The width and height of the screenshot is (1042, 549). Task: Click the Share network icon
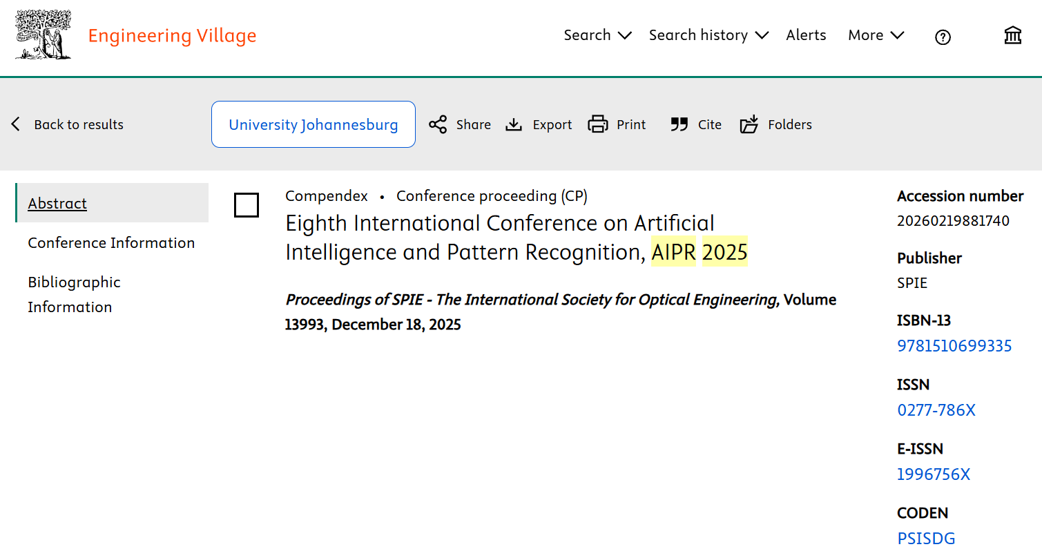click(x=438, y=124)
